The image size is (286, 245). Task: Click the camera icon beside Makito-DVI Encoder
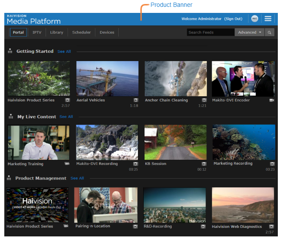point(272,100)
